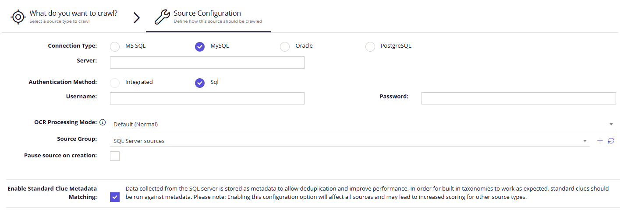Open the OCR Processing Mode dropdown

[363, 124]
